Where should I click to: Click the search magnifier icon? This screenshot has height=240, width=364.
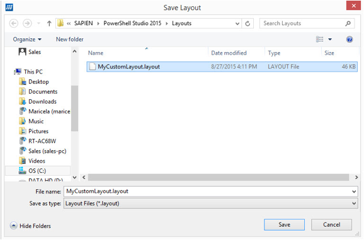[348, 23]
